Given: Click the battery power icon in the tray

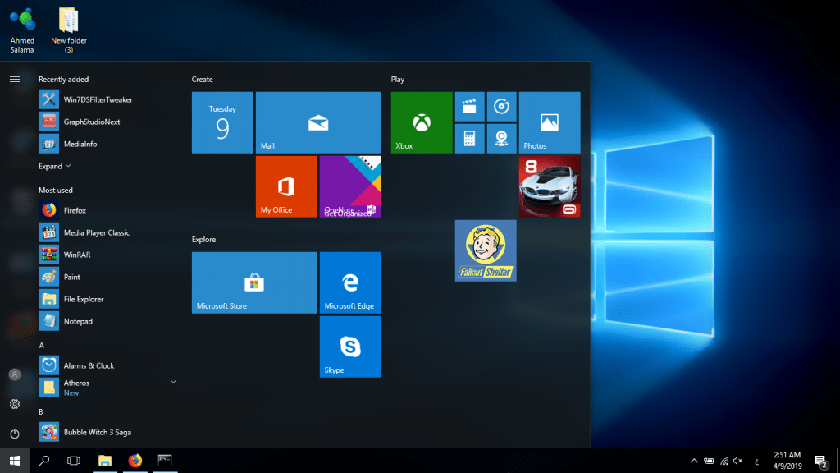Looking at the screenshot, I should 709,461.
